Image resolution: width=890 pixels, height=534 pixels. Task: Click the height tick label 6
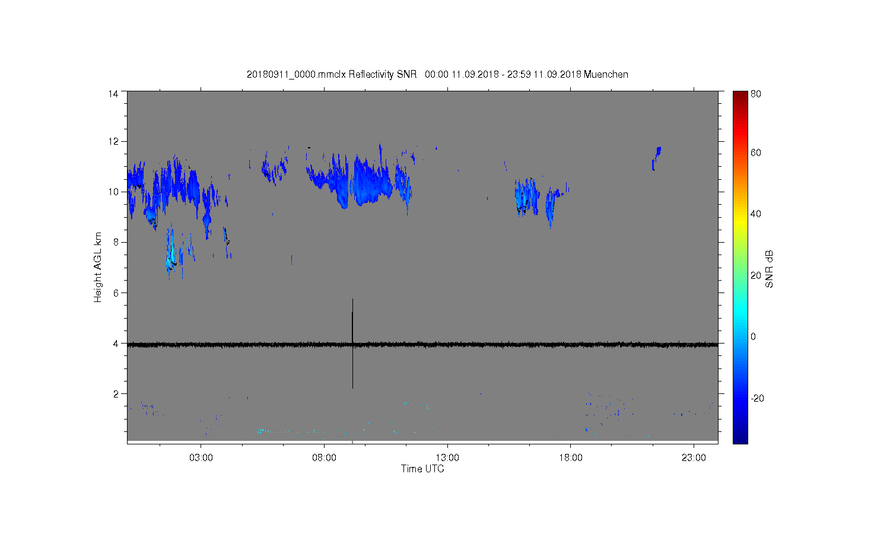pyautogui.click(x=116, y=293)
